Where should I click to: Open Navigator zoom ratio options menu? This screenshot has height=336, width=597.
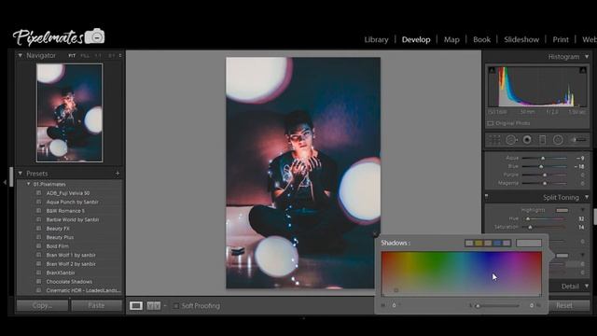(120, 56)
